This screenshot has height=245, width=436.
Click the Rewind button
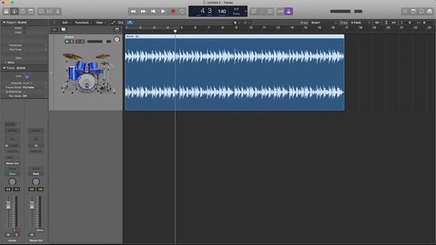point(133,12)
